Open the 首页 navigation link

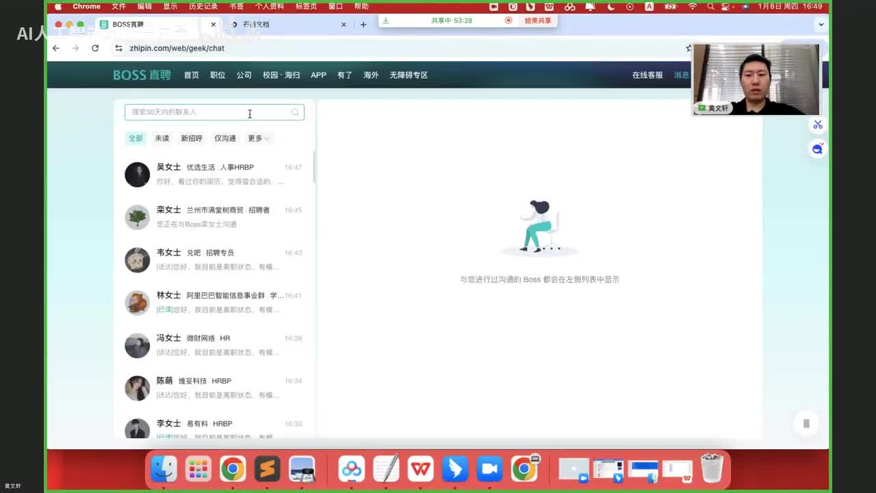tap(192, 75)
